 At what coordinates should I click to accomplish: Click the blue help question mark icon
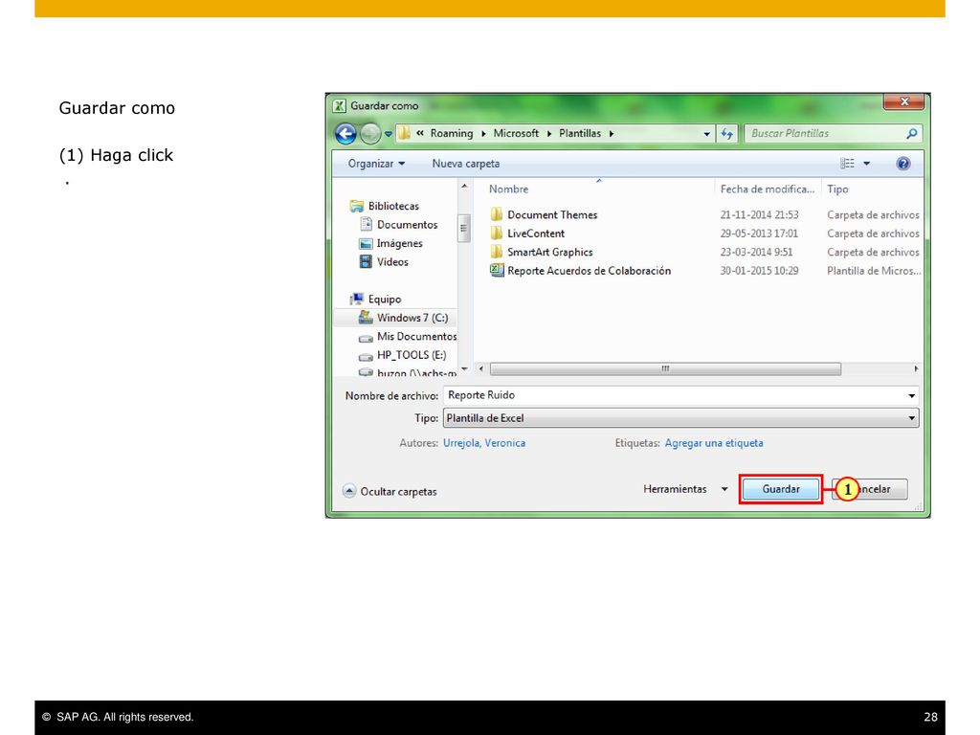point(903,164)
